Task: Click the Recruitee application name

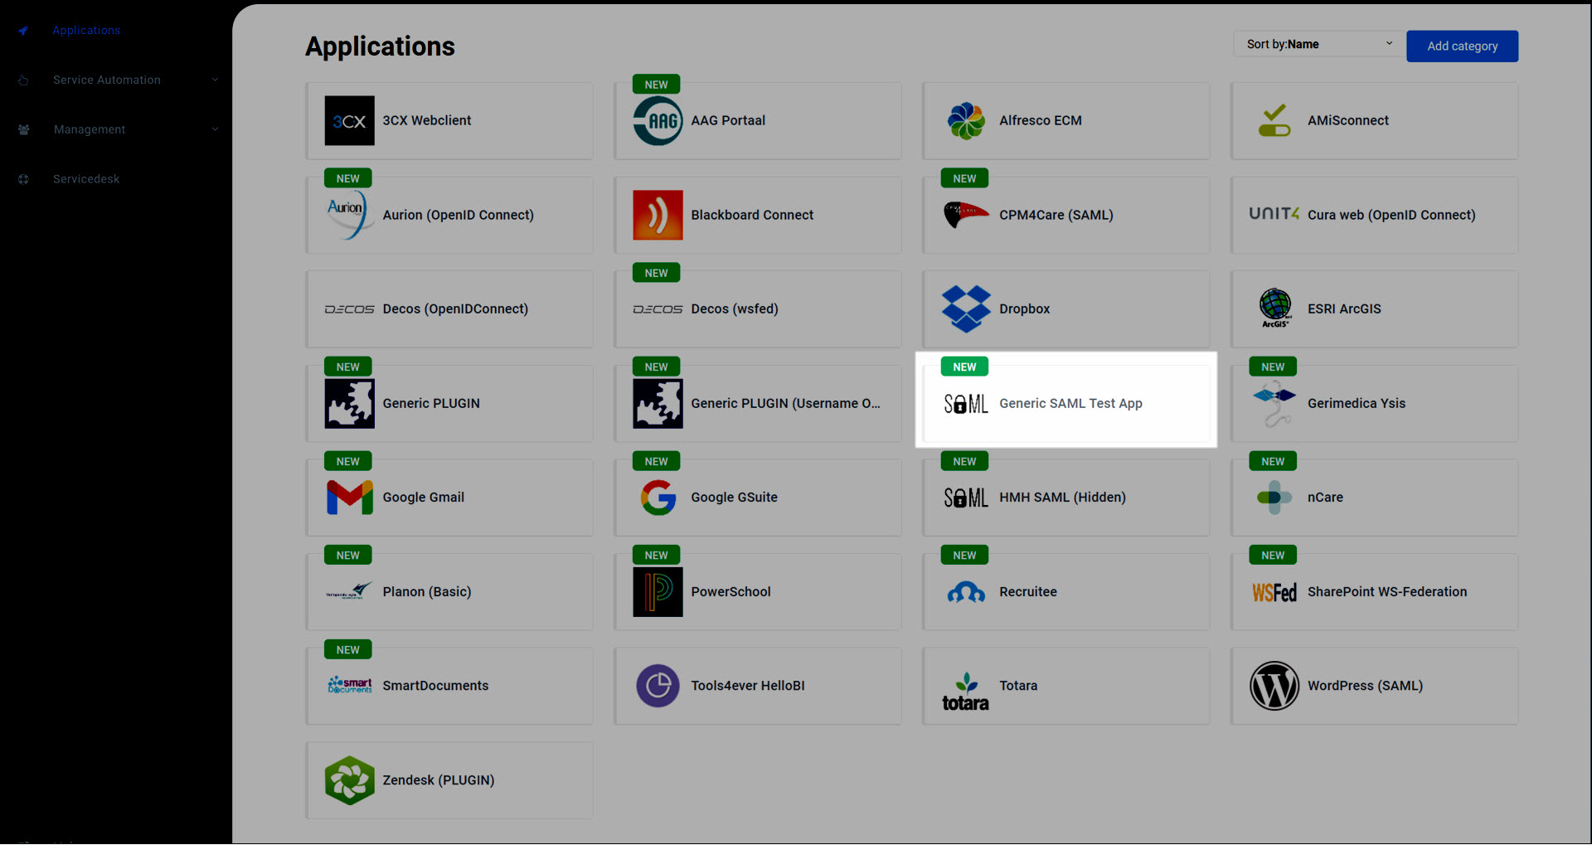Action: click(1027, 591)
